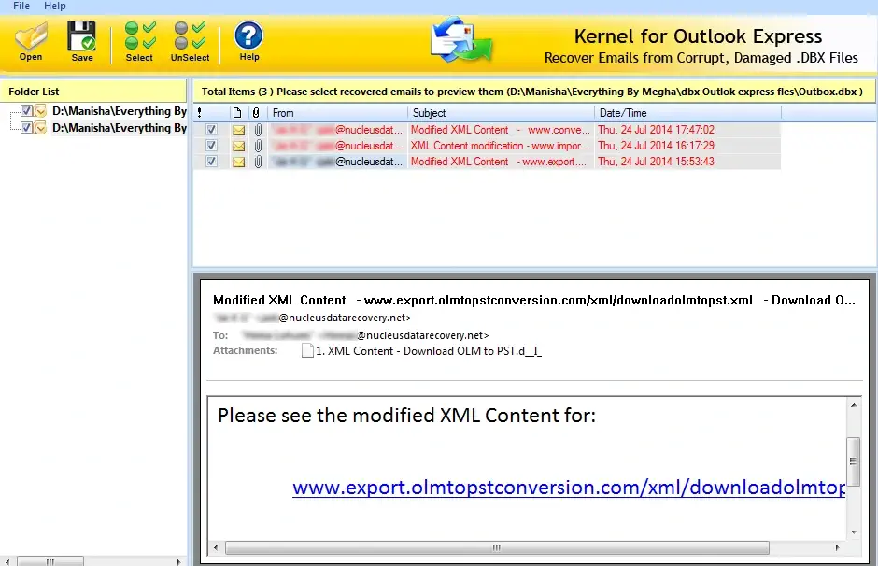Screen dimensions: 878x566
Task: Click folder list scroll right arrow
Action: click(x=178, y=561)
